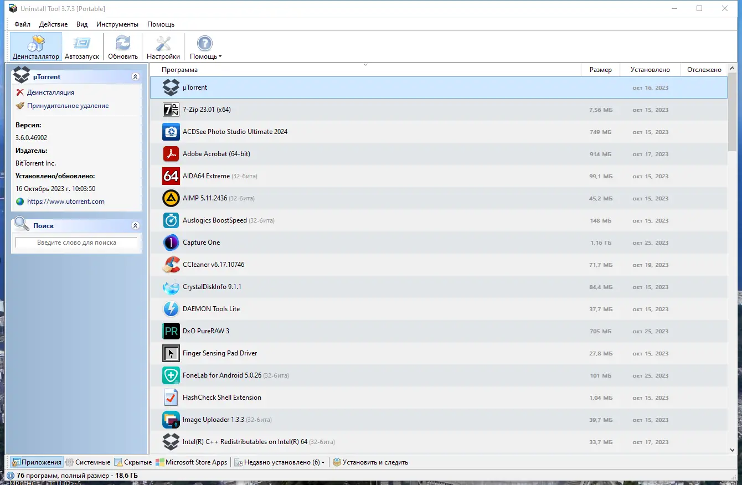The width and height of the screenshot is (742, 485).
Task: Click the Adobe Acrobat icon
Action: pyautogui.click(x=171, y=153)
